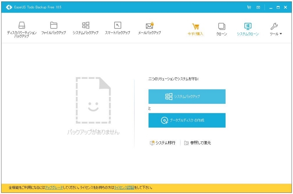Click the empty backup placeholder document image
This screenshot has width=293, height=194.
tap(93, 100)
